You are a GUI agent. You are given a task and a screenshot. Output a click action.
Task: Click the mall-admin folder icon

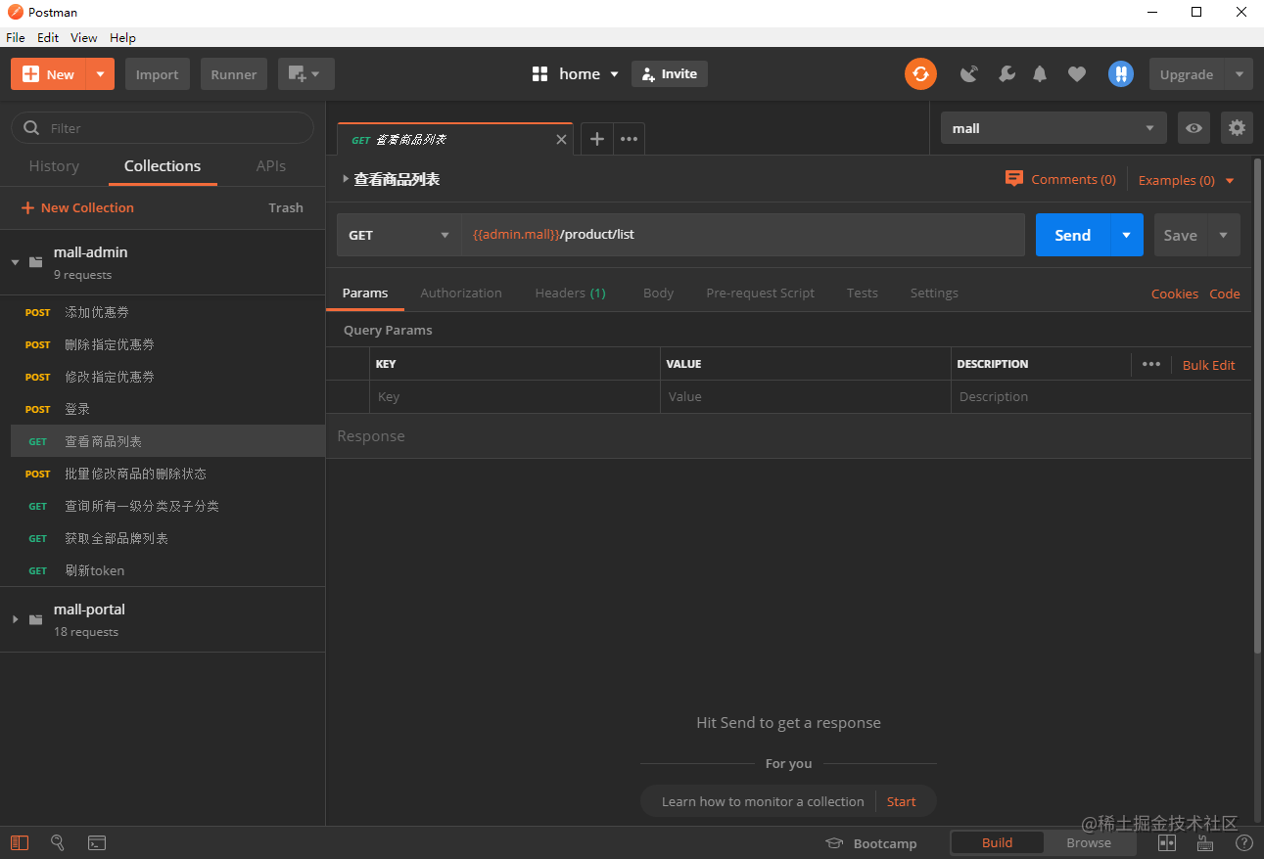click(x=36, y=262)
